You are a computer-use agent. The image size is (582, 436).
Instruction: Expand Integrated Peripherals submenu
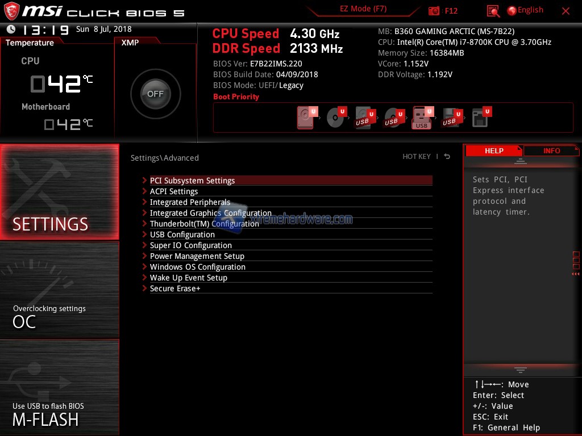[190, 202]
